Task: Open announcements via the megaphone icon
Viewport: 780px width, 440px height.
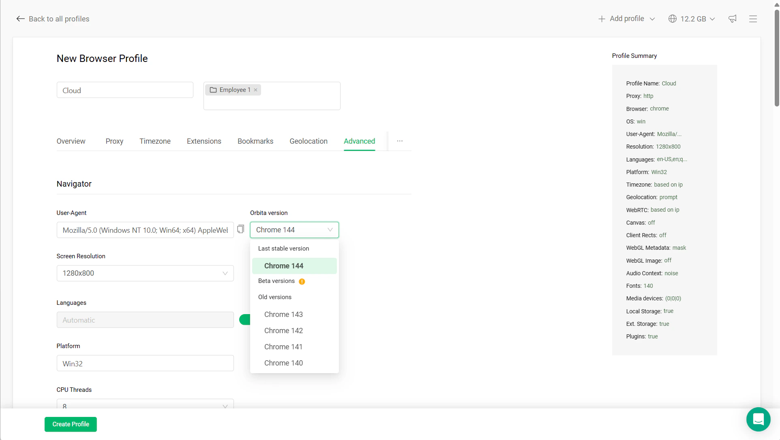Action: (x=732, y=19)
